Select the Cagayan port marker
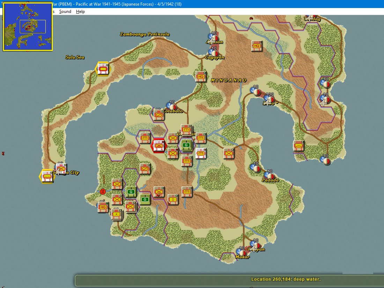 pos(213,52)
